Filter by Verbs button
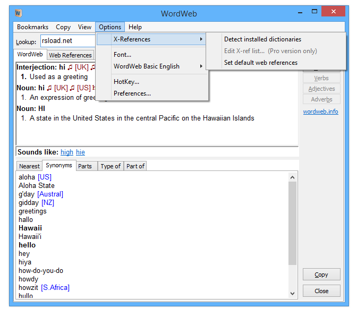This screenshot has width=357, height=317. (x=321, y=78)
